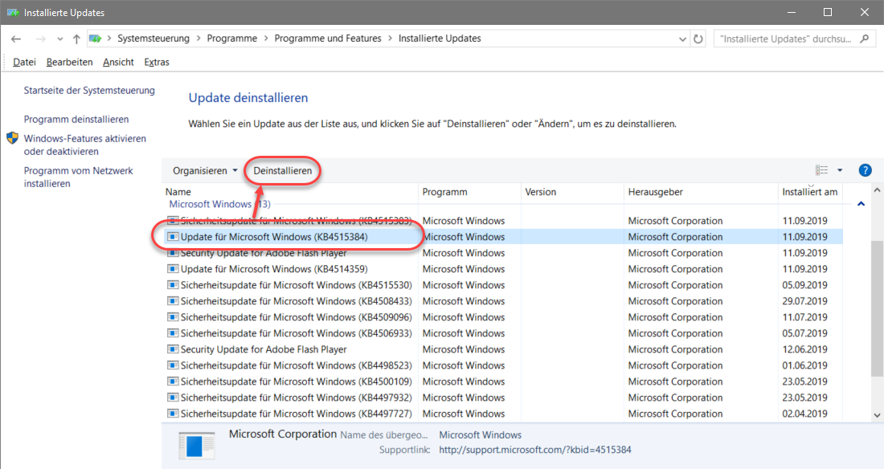Screen dimensions: 884x469
Task: Click the back navigation arrow
Action: 16,39
